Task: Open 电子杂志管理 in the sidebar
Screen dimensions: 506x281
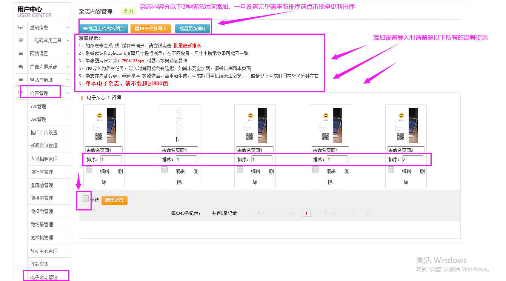Action: pyautogui.click(x=44, y=277)
